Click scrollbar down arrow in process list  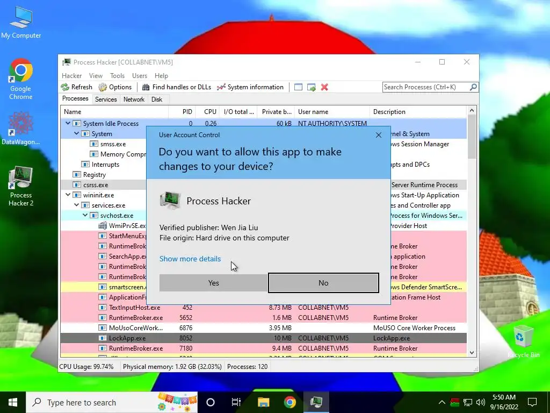pos(472,353)
